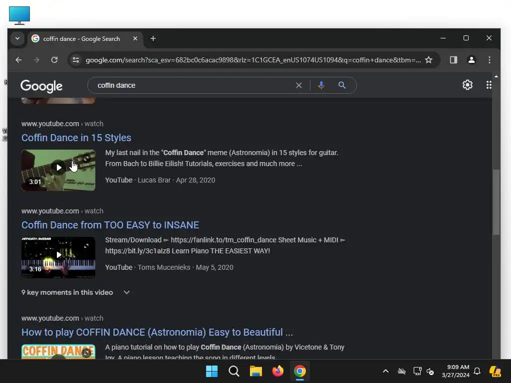Open the notifications bell

point(477,371)
